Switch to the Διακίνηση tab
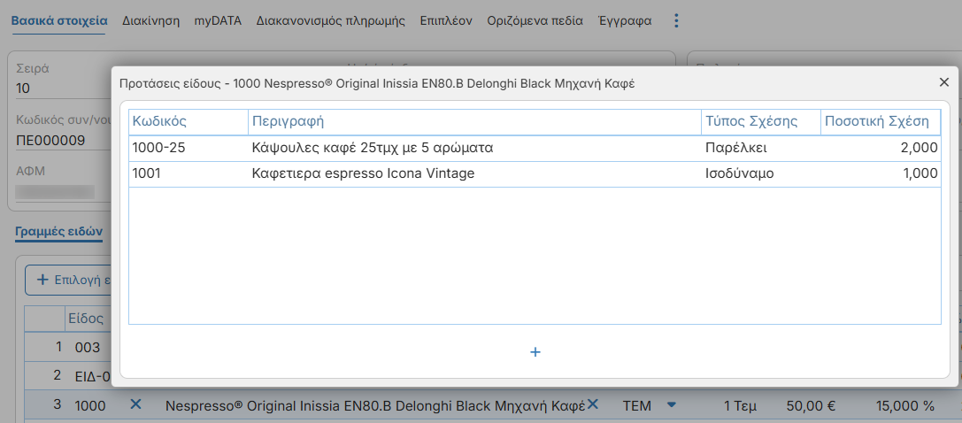This screenshot has height=423, width=962. click(151, 21)
